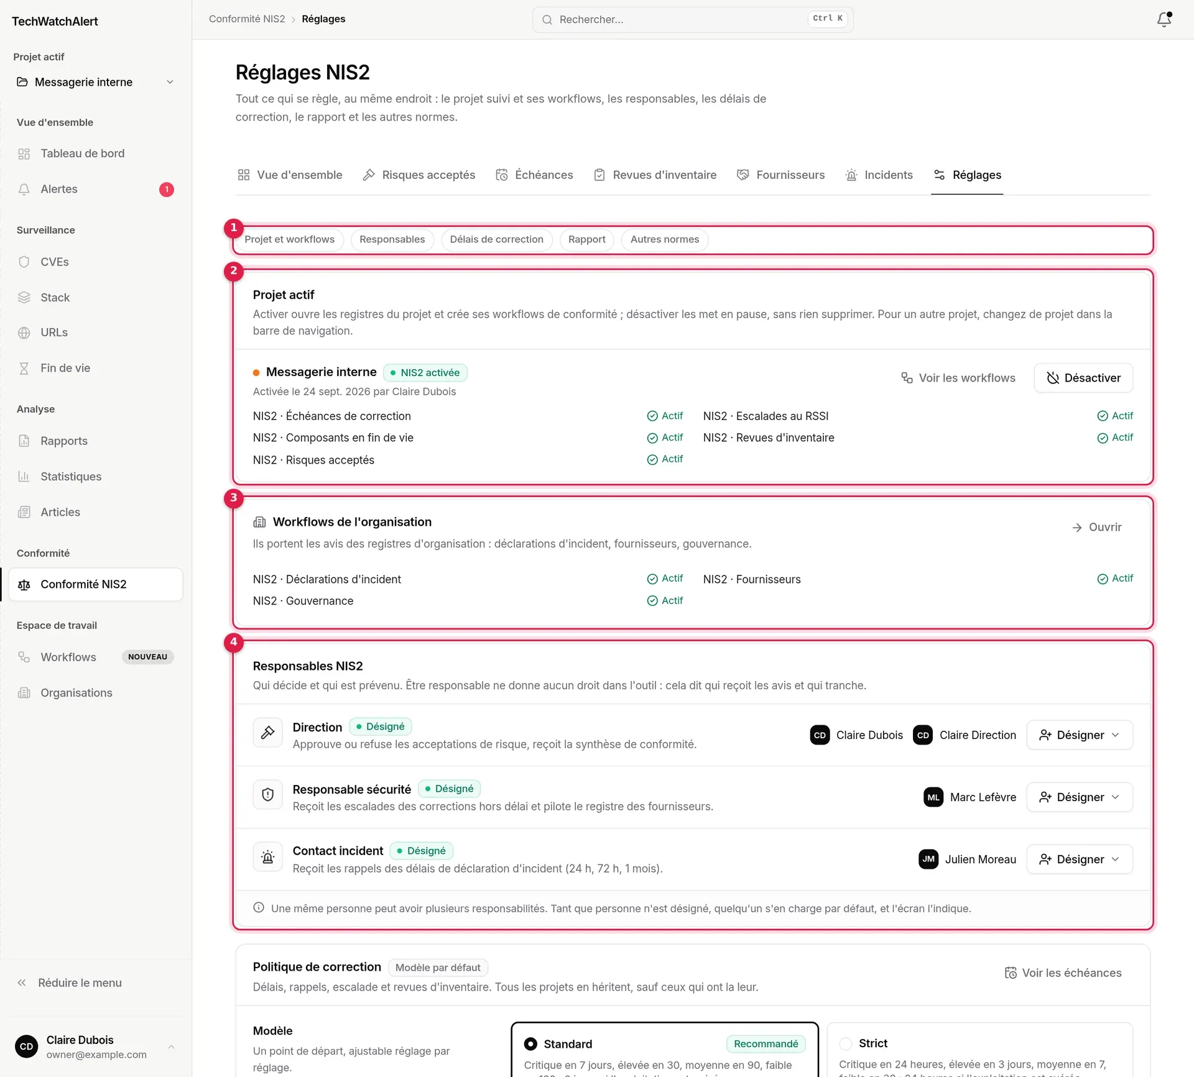Jump to Rapport section chip
The image size is (1194, 1077).
click(x=586, y=240)
